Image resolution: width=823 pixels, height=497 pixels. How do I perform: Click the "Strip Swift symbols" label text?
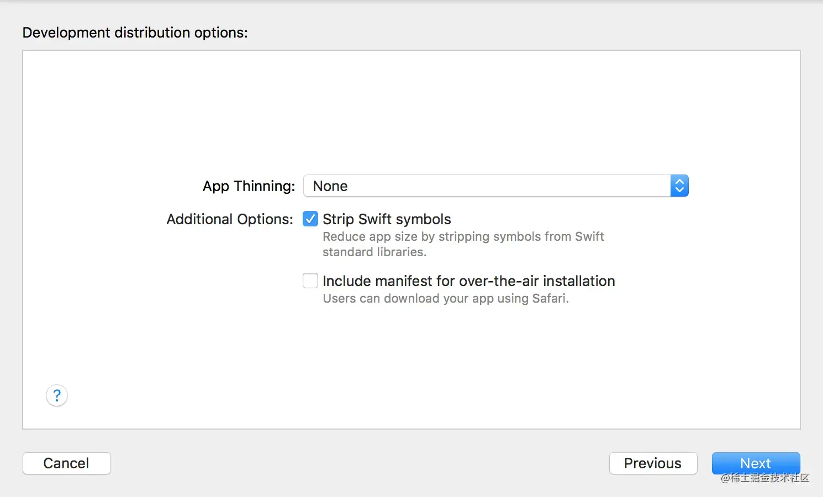pos(387,219)
